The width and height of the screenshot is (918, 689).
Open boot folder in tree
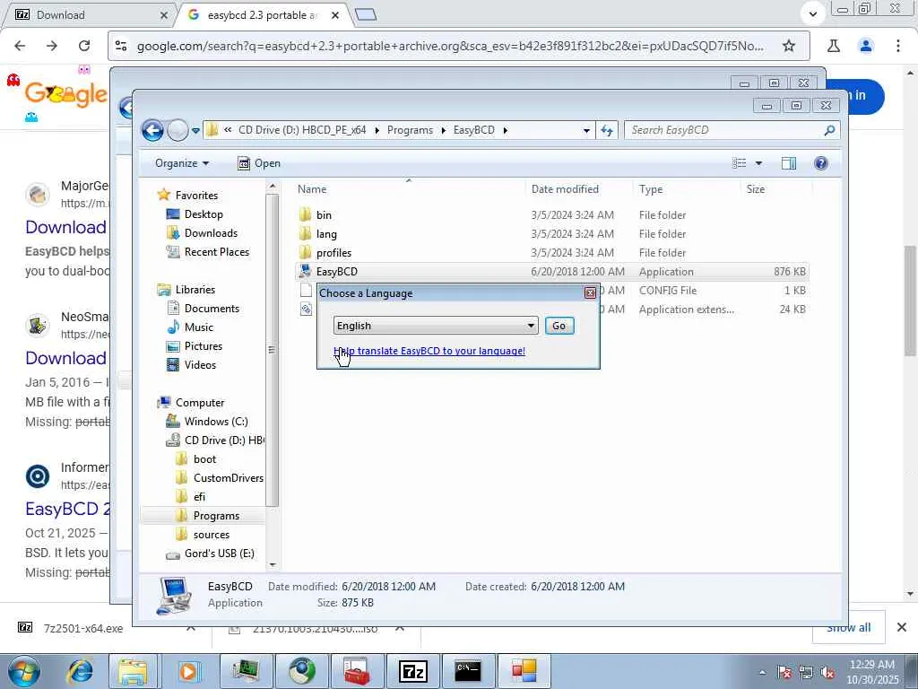(204, 458)
